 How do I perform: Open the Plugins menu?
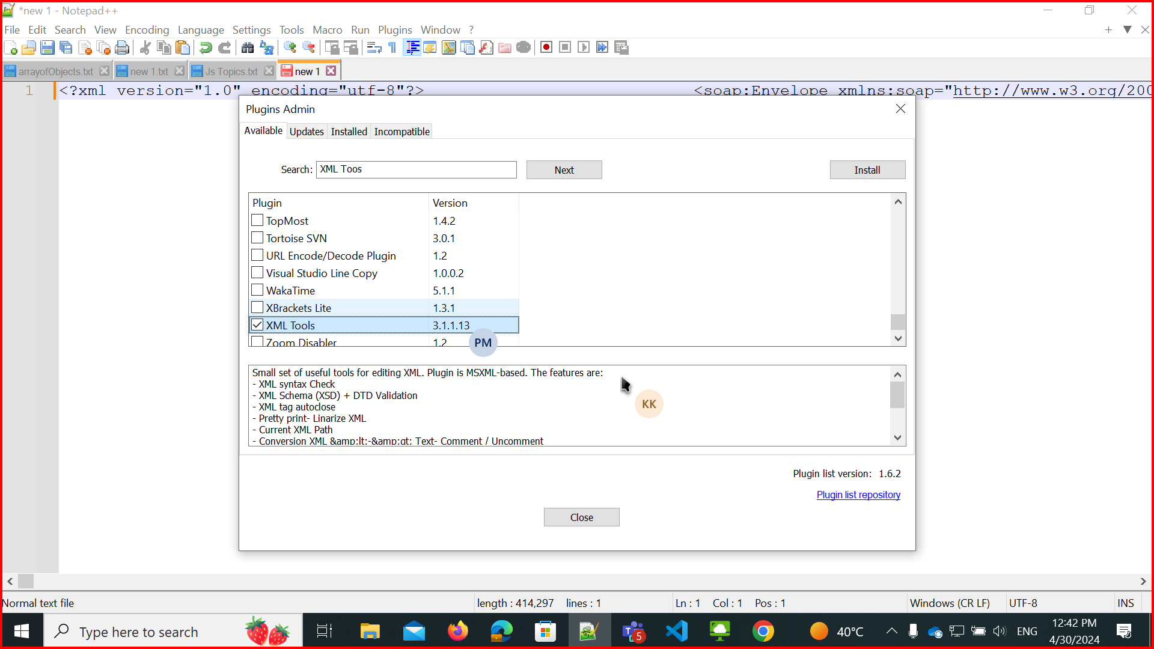pos(394,29)
